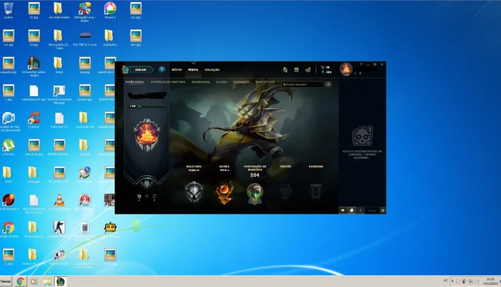Click the Solo/Duo silver rank emblem

coord(194,192)
